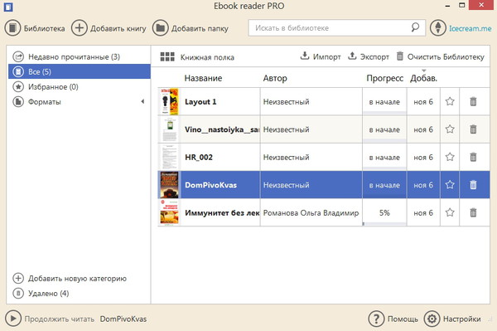The height and width of the screenshot is (331, 497).
Task: Click Очистить Библиотеку clear library button
Action: coord(441,56)
